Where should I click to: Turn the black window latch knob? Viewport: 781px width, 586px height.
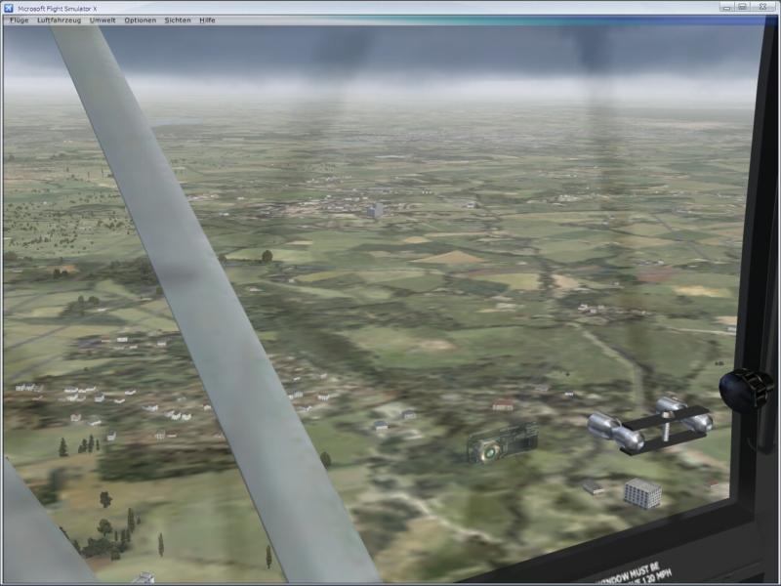coord(746,389)
